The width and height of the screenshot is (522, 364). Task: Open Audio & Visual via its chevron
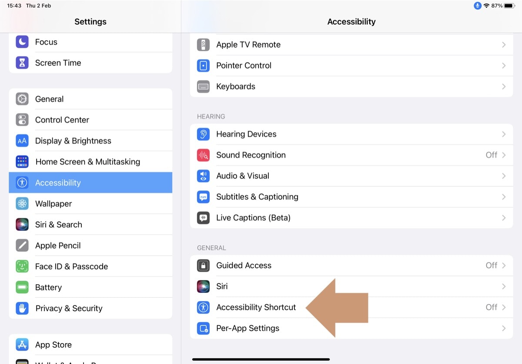click(504, 176)
